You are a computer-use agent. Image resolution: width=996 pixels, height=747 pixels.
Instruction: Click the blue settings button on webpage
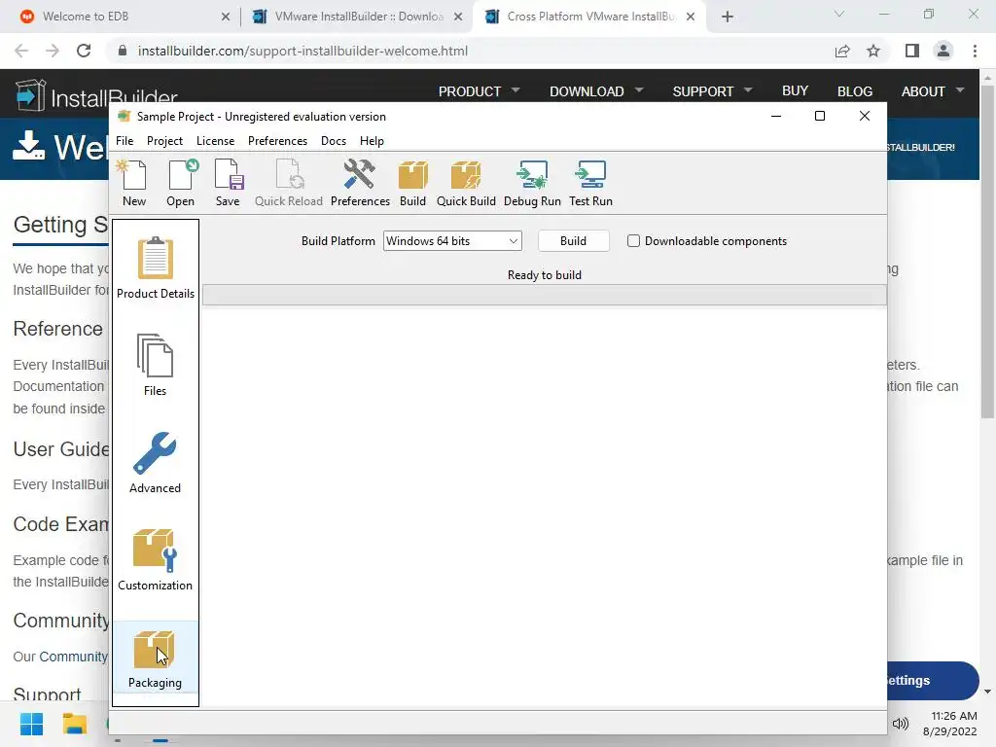tap(933, 680)
